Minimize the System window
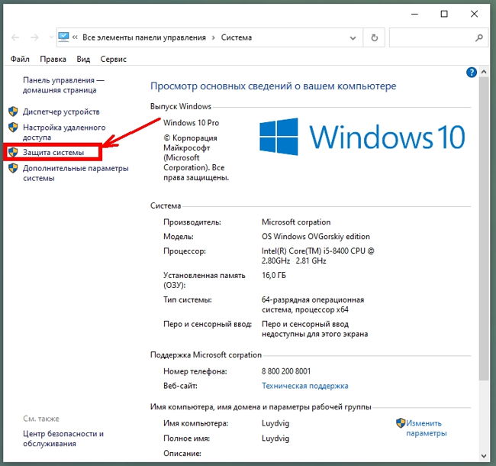The width and height of the screenshot is (496, 466). tap(414, 14)
